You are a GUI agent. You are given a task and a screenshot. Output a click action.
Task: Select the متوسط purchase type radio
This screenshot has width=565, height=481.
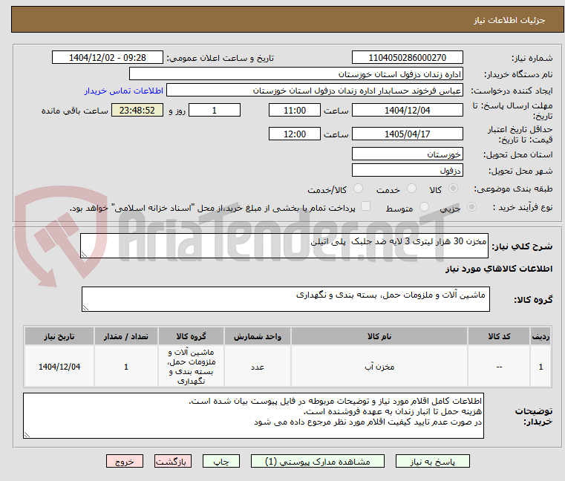pos(424,207)
